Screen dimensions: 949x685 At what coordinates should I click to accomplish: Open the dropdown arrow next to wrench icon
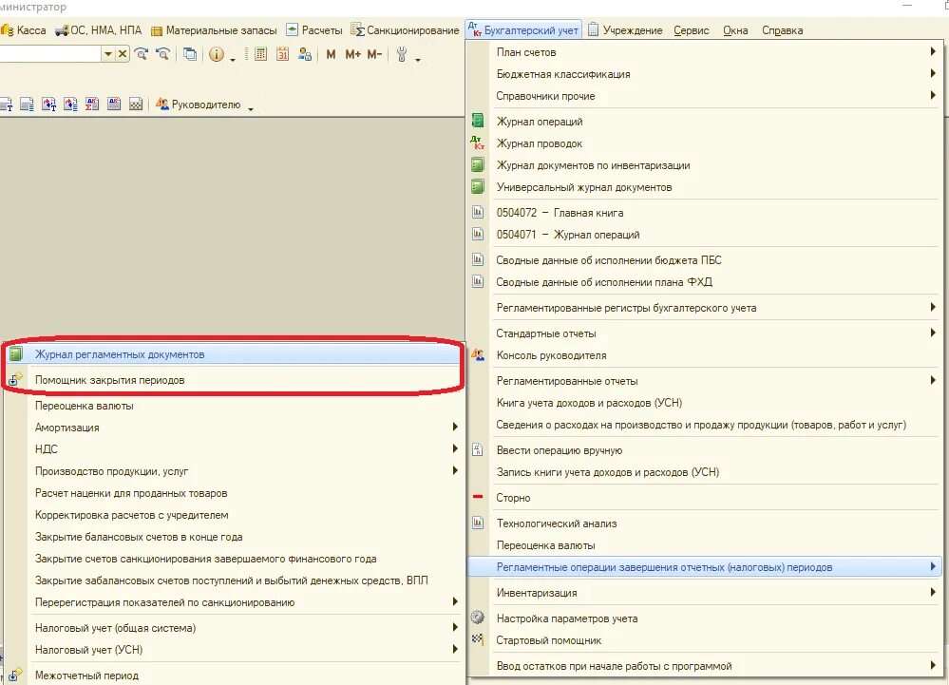coord(418,59)
